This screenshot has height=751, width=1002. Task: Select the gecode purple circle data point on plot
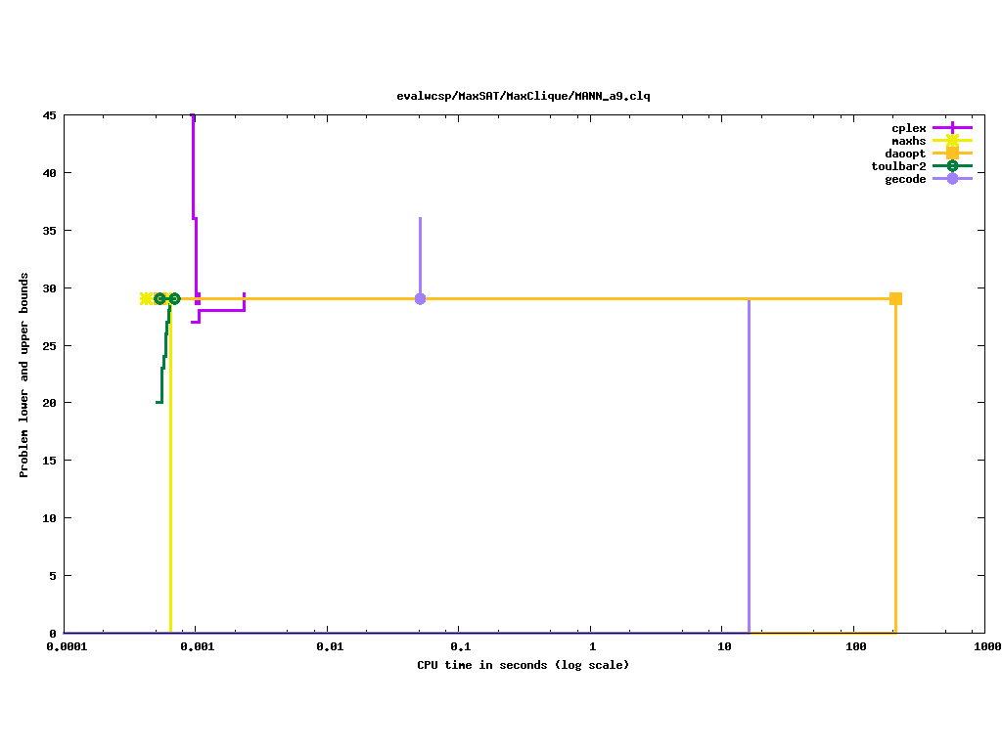click(x=420, y=298)
